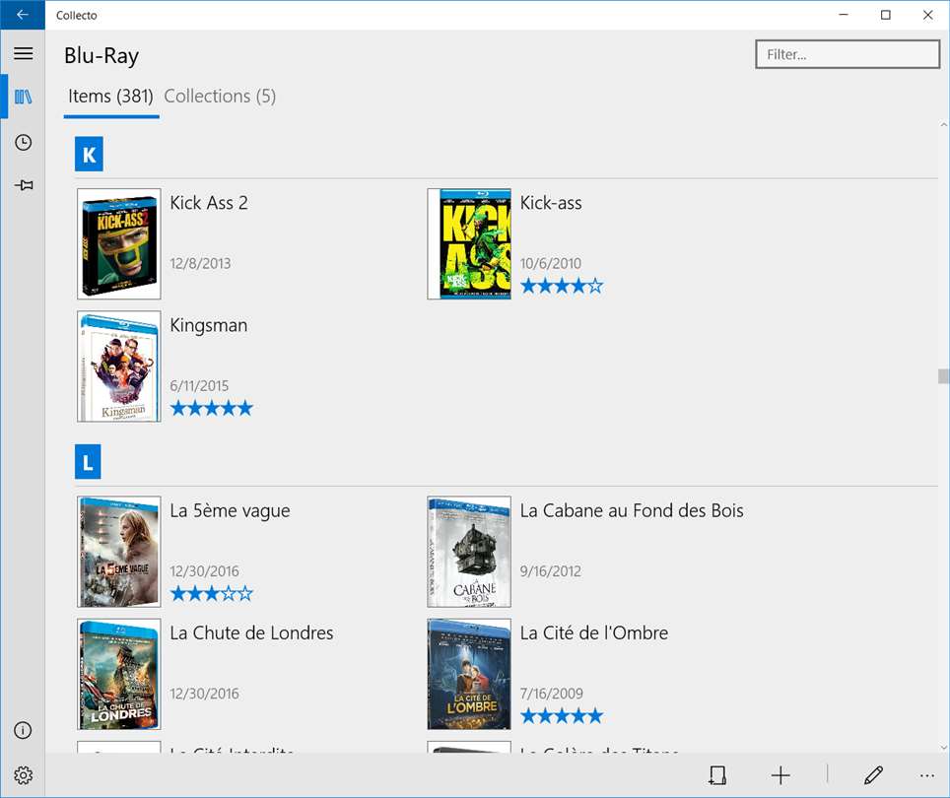Click the date 7/16/2009

551,694
